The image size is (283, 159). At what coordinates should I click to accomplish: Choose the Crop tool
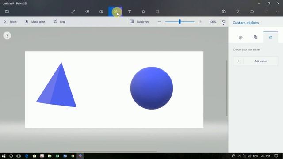pos(59,22)
